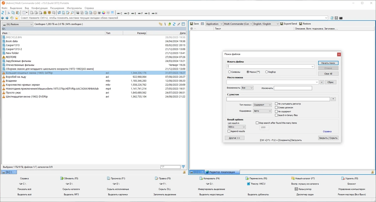Click the Paste clipboard toolbar icon
The height and width of the screenshot is (202, 376).
point(18,13)
